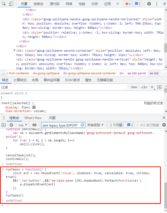Select the goog-splitpane-handle-vertical div element
Screen dimensions: 167x213
[89, 64]
